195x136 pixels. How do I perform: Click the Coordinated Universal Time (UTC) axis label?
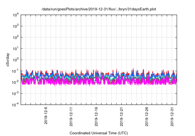click(x=99, y=133)
